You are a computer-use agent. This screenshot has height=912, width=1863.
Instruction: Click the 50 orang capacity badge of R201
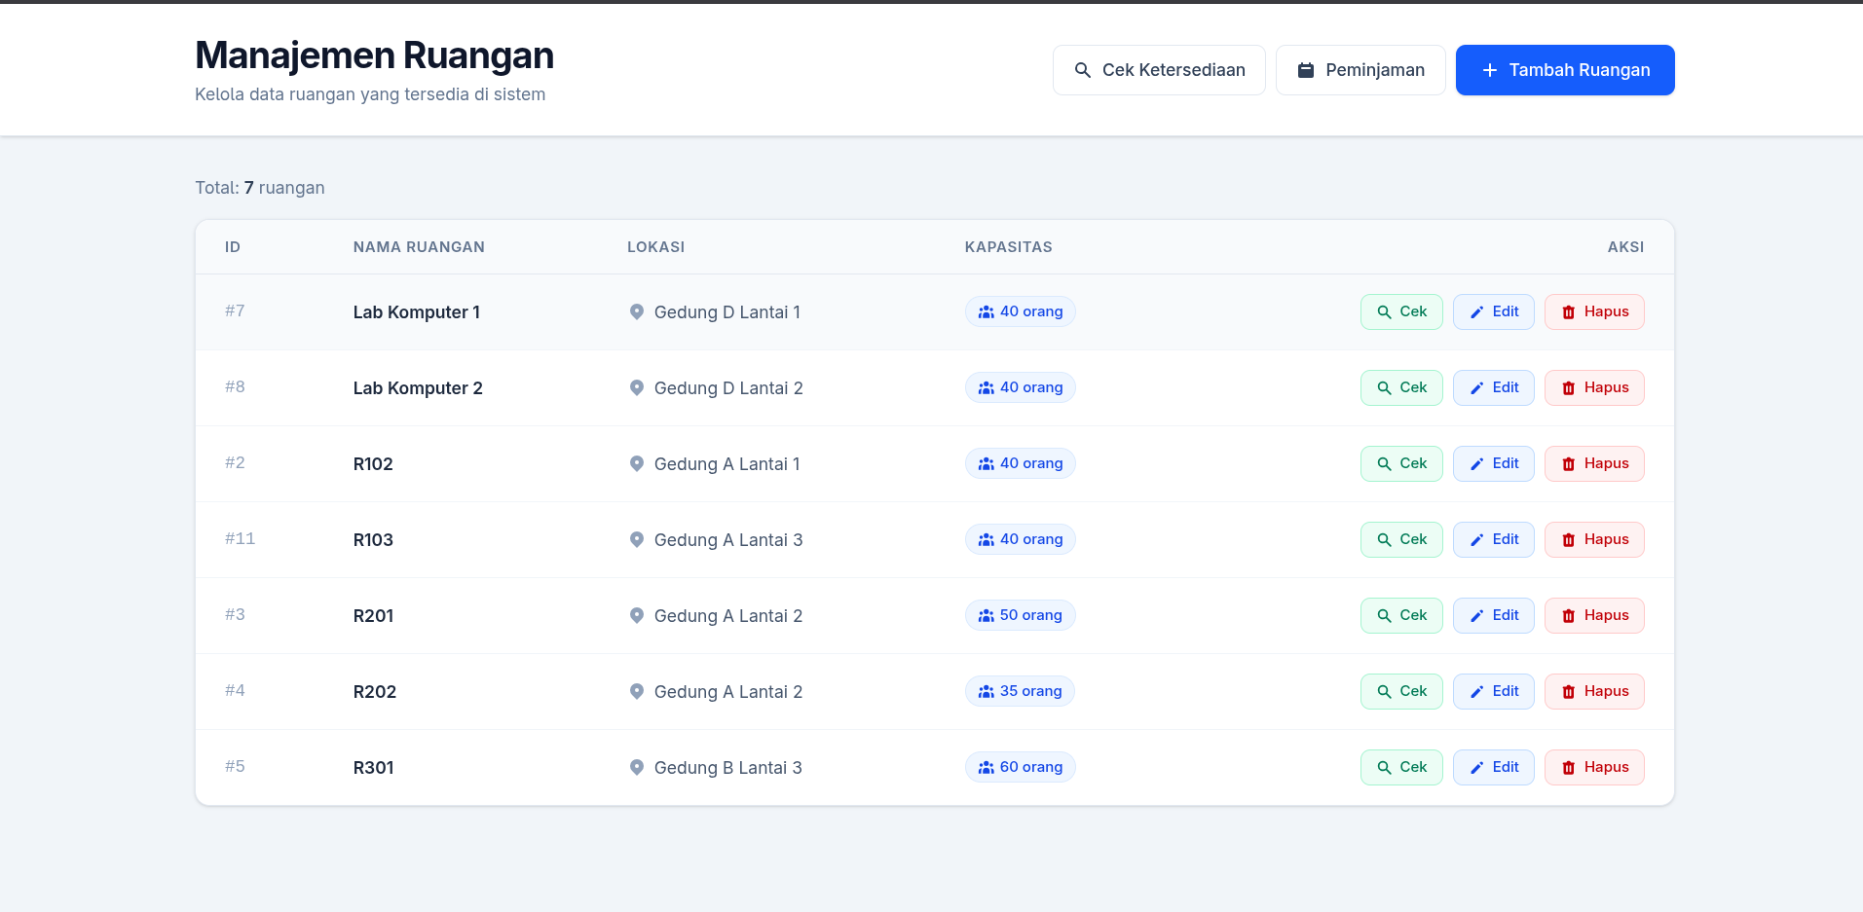[1020, 615]
